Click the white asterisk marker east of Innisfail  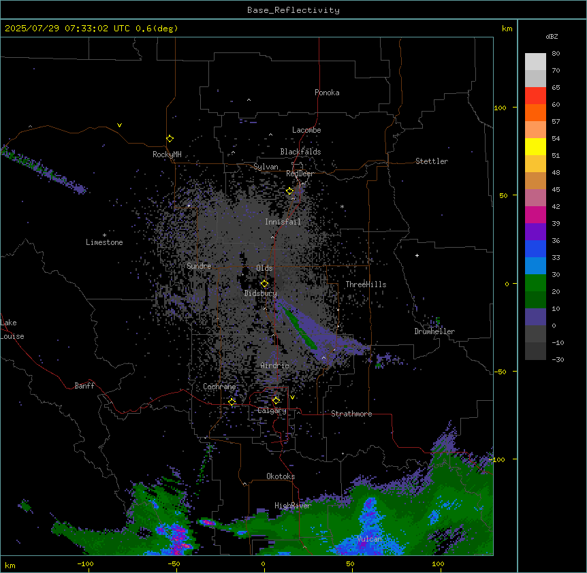(342, 206)
